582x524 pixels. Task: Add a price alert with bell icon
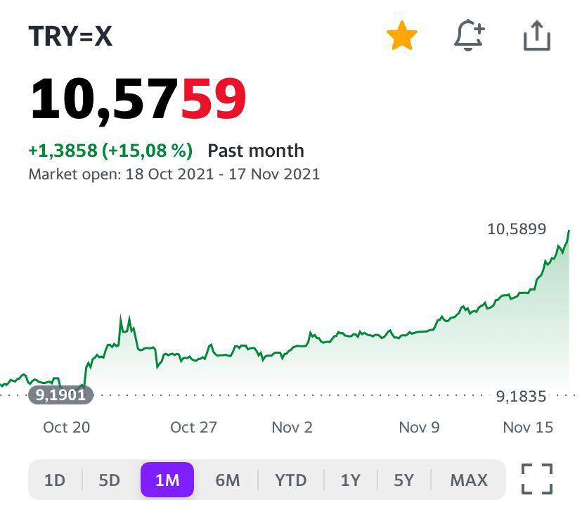click(469, 36)
